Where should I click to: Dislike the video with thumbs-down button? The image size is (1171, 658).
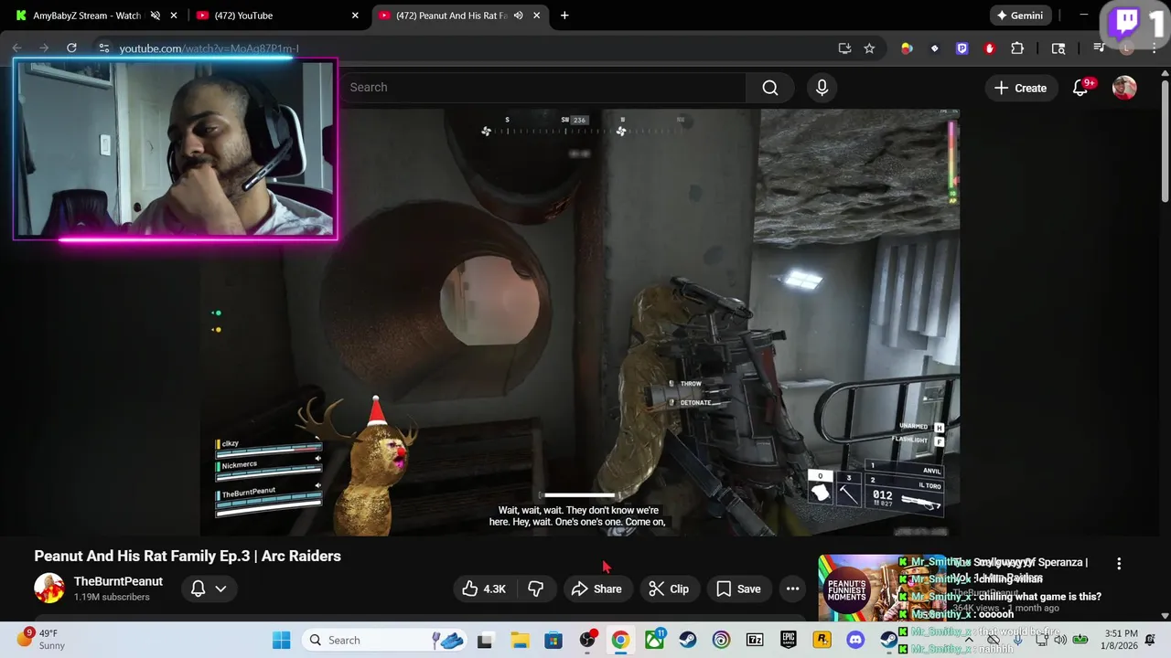click(536, 589)
